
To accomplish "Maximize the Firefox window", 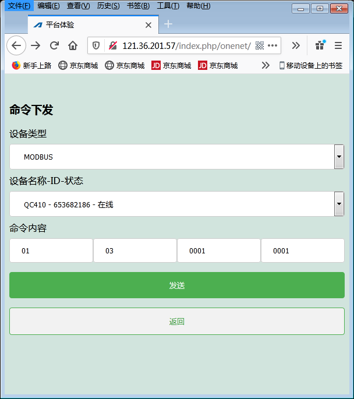I will click(x=320, y=9).
